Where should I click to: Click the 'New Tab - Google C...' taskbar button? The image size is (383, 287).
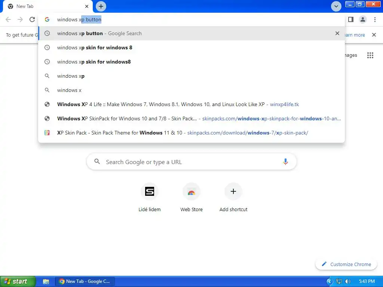(85, 281)
